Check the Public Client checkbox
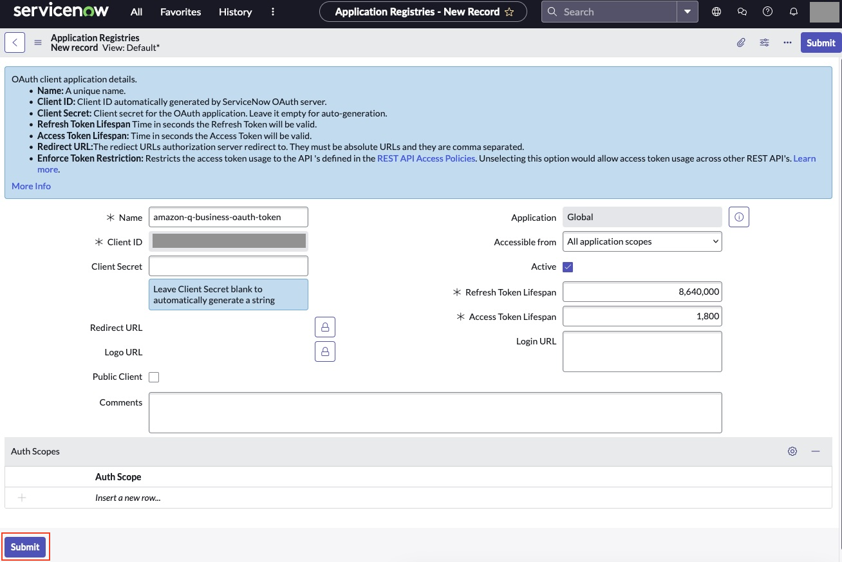 click(154, 377)
